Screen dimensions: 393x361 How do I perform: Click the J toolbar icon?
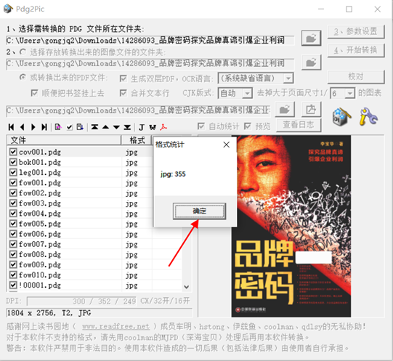(x=142, y=127)
